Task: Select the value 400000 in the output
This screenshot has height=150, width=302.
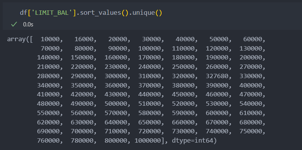Action: pos(251,85)
